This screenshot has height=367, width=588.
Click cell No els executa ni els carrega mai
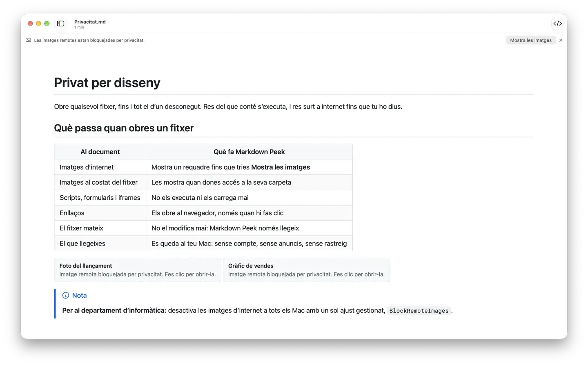(249, 198)
